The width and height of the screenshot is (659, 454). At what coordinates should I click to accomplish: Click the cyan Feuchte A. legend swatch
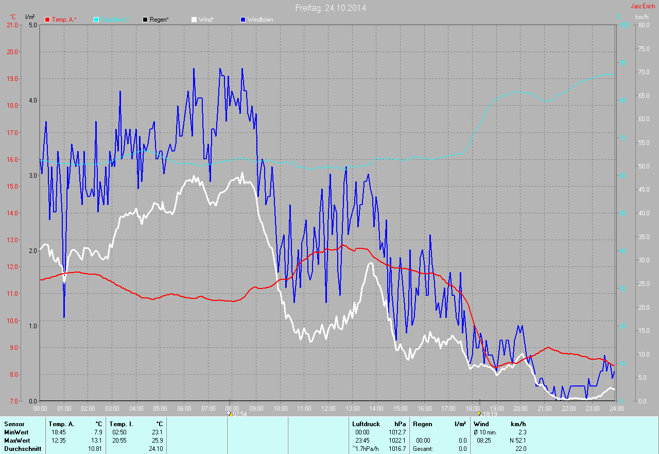pyautogui.click(x=96, y=20)
